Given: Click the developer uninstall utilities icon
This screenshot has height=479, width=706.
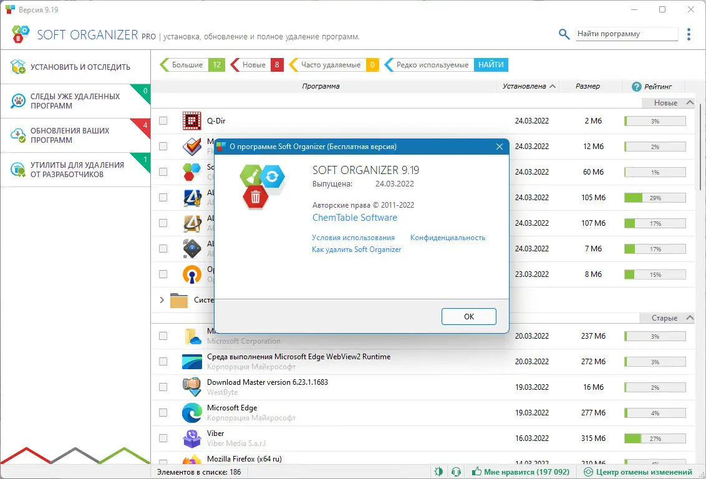Looking at the screenshot, I should click(x=18, y=170).
